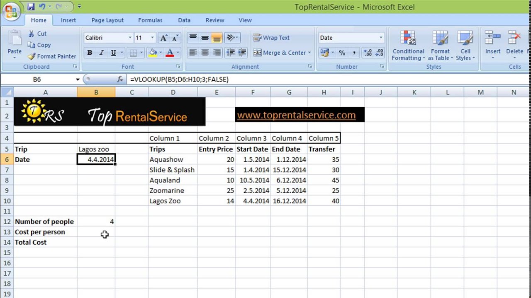Toggle bottom align
Image resolution: width=531 pixels, height=298 pixels.
click(x=217, y=38)
